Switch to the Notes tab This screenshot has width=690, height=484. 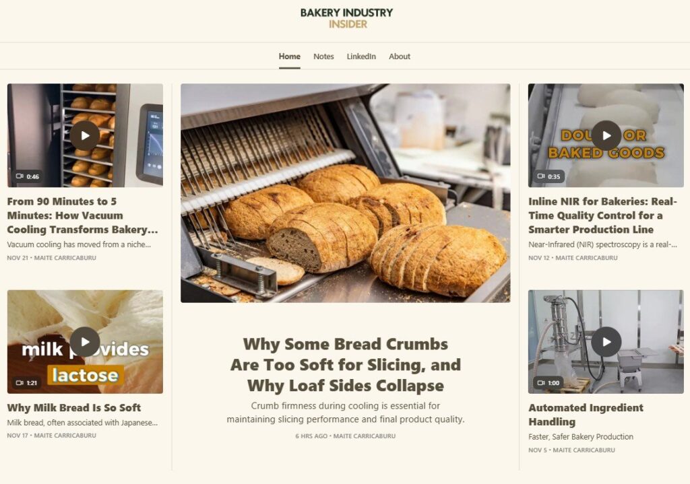coord(323,57)
